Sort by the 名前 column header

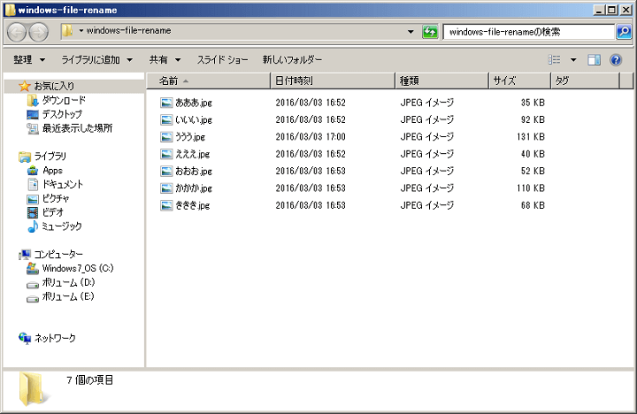[209, 80]
